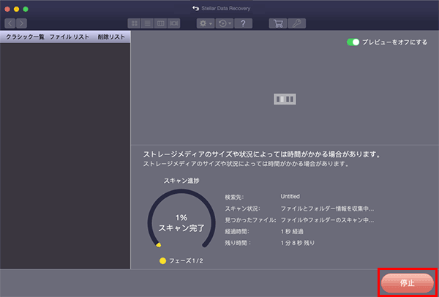This screenshot has width=439, height=297.
Task: Switch to icon grid view
Action: coord(134,23)
